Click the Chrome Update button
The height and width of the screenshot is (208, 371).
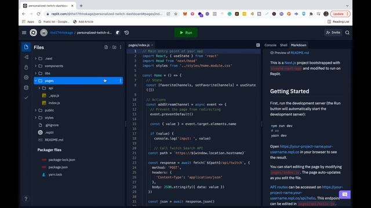point(340,14)
